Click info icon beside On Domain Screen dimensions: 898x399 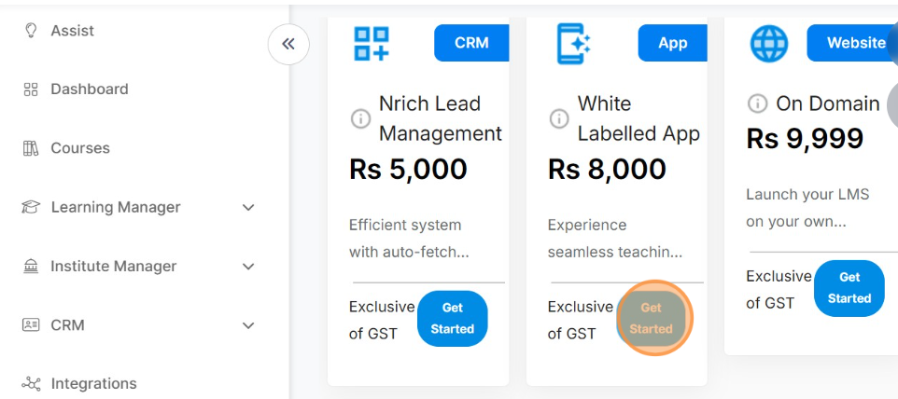tap(758, 103)
